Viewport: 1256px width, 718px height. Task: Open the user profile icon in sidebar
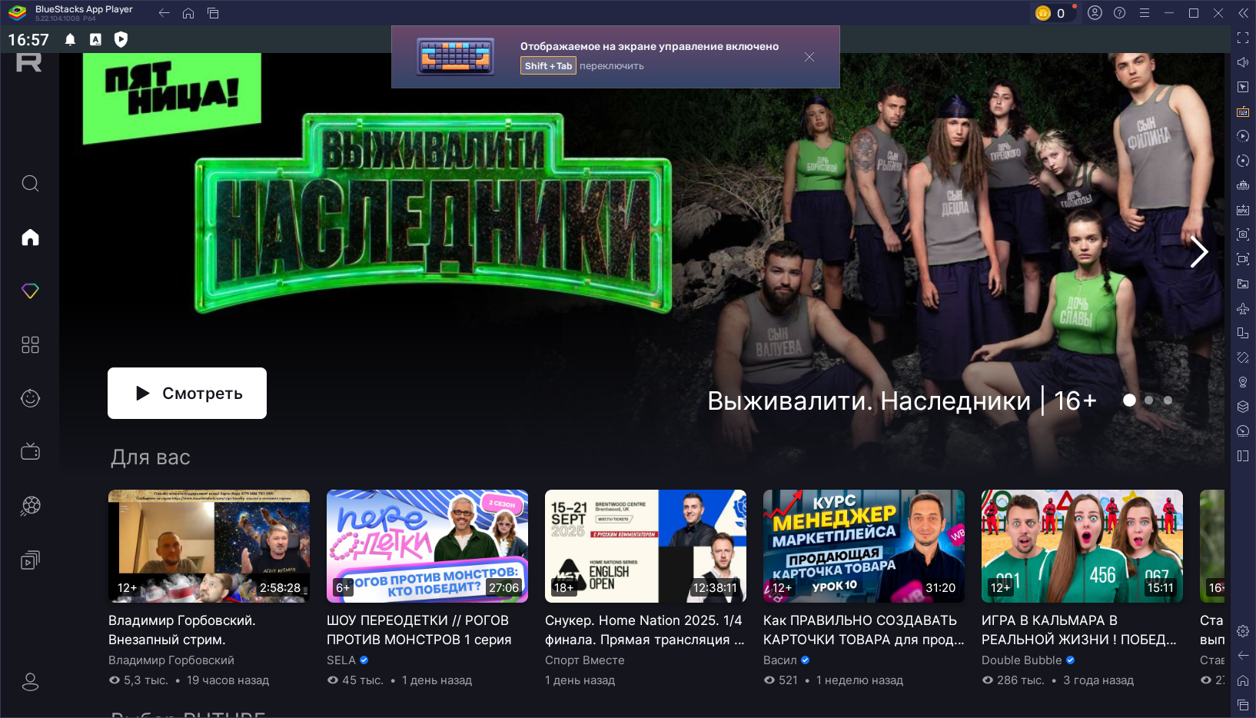coord(30,682)
